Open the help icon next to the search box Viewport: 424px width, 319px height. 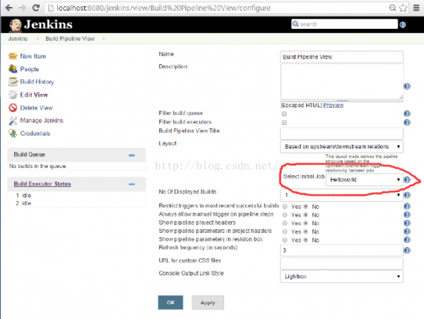click(x=403, y=25)
